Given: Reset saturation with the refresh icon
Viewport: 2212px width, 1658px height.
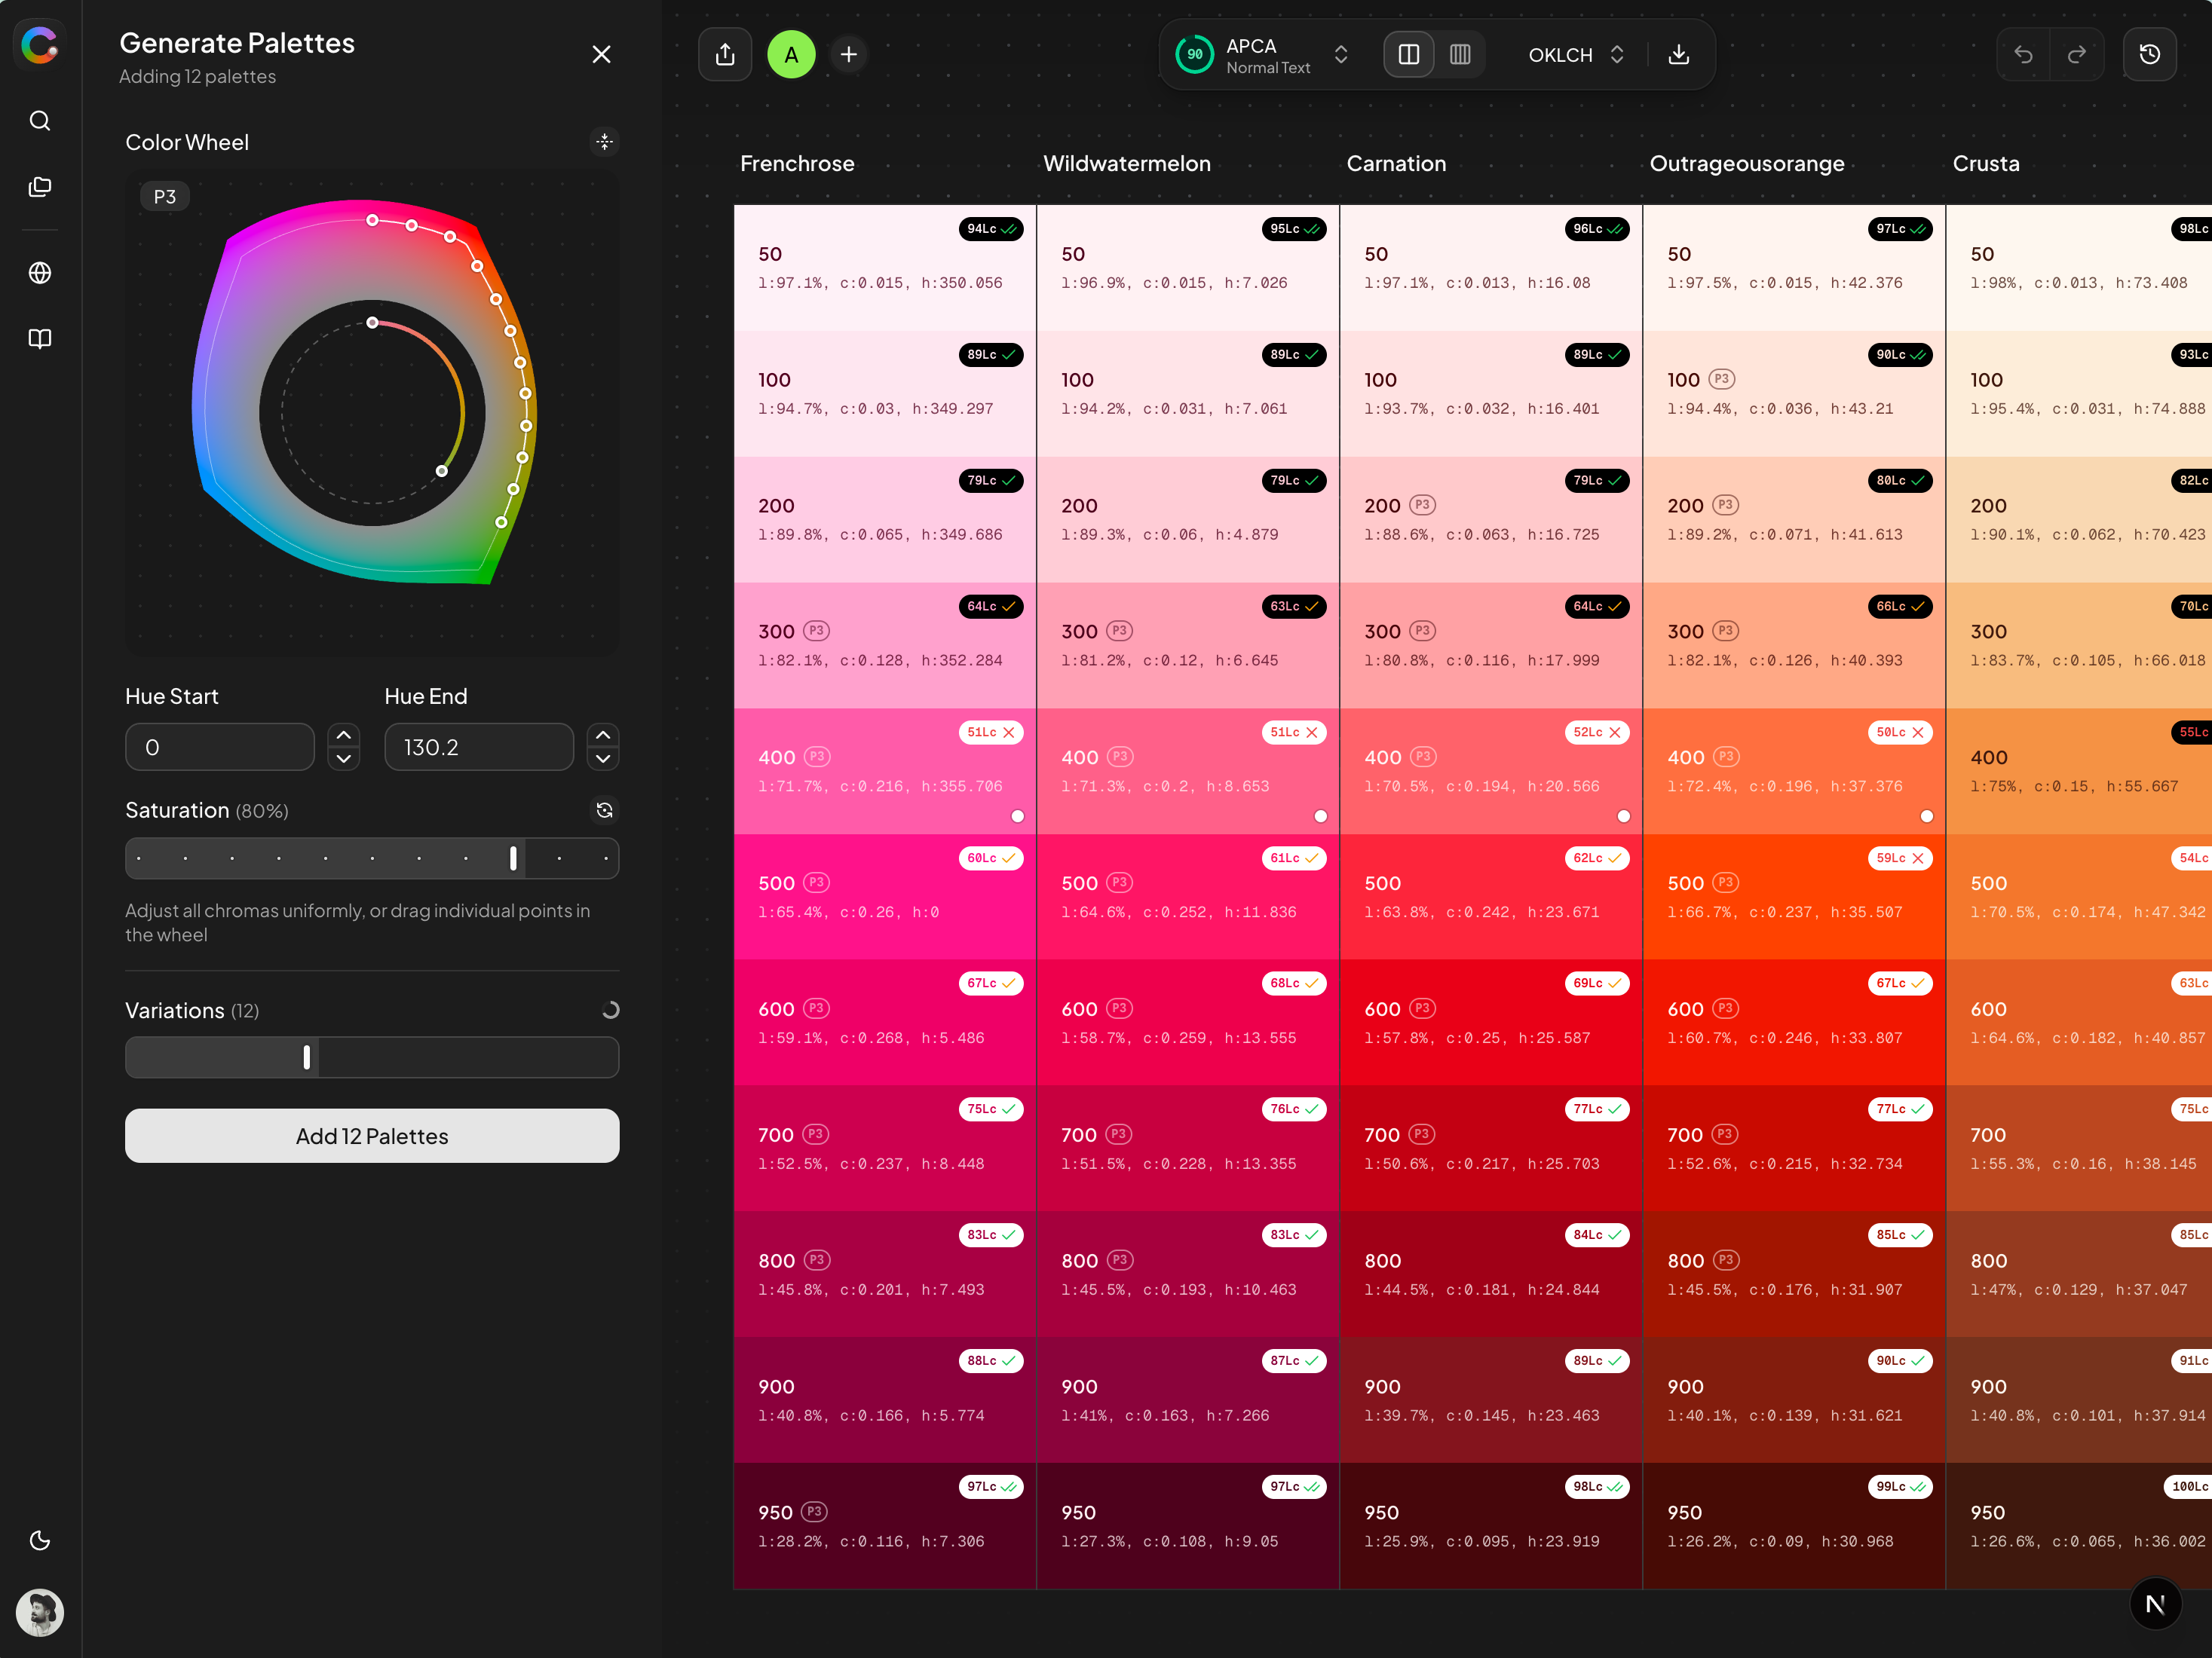Looking at the screenshot, I should coord(604,809).
